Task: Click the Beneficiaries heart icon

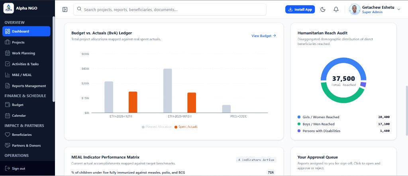Action: point(8,135)
